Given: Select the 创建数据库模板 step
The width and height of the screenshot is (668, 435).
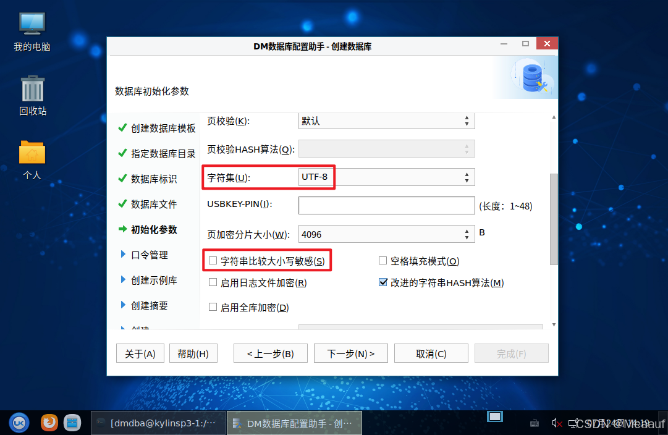Looking at the screenshot, I should [163, 128].
